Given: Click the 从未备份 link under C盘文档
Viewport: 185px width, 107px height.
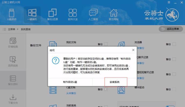Looking at the screenshot, I should click(71, 93).
